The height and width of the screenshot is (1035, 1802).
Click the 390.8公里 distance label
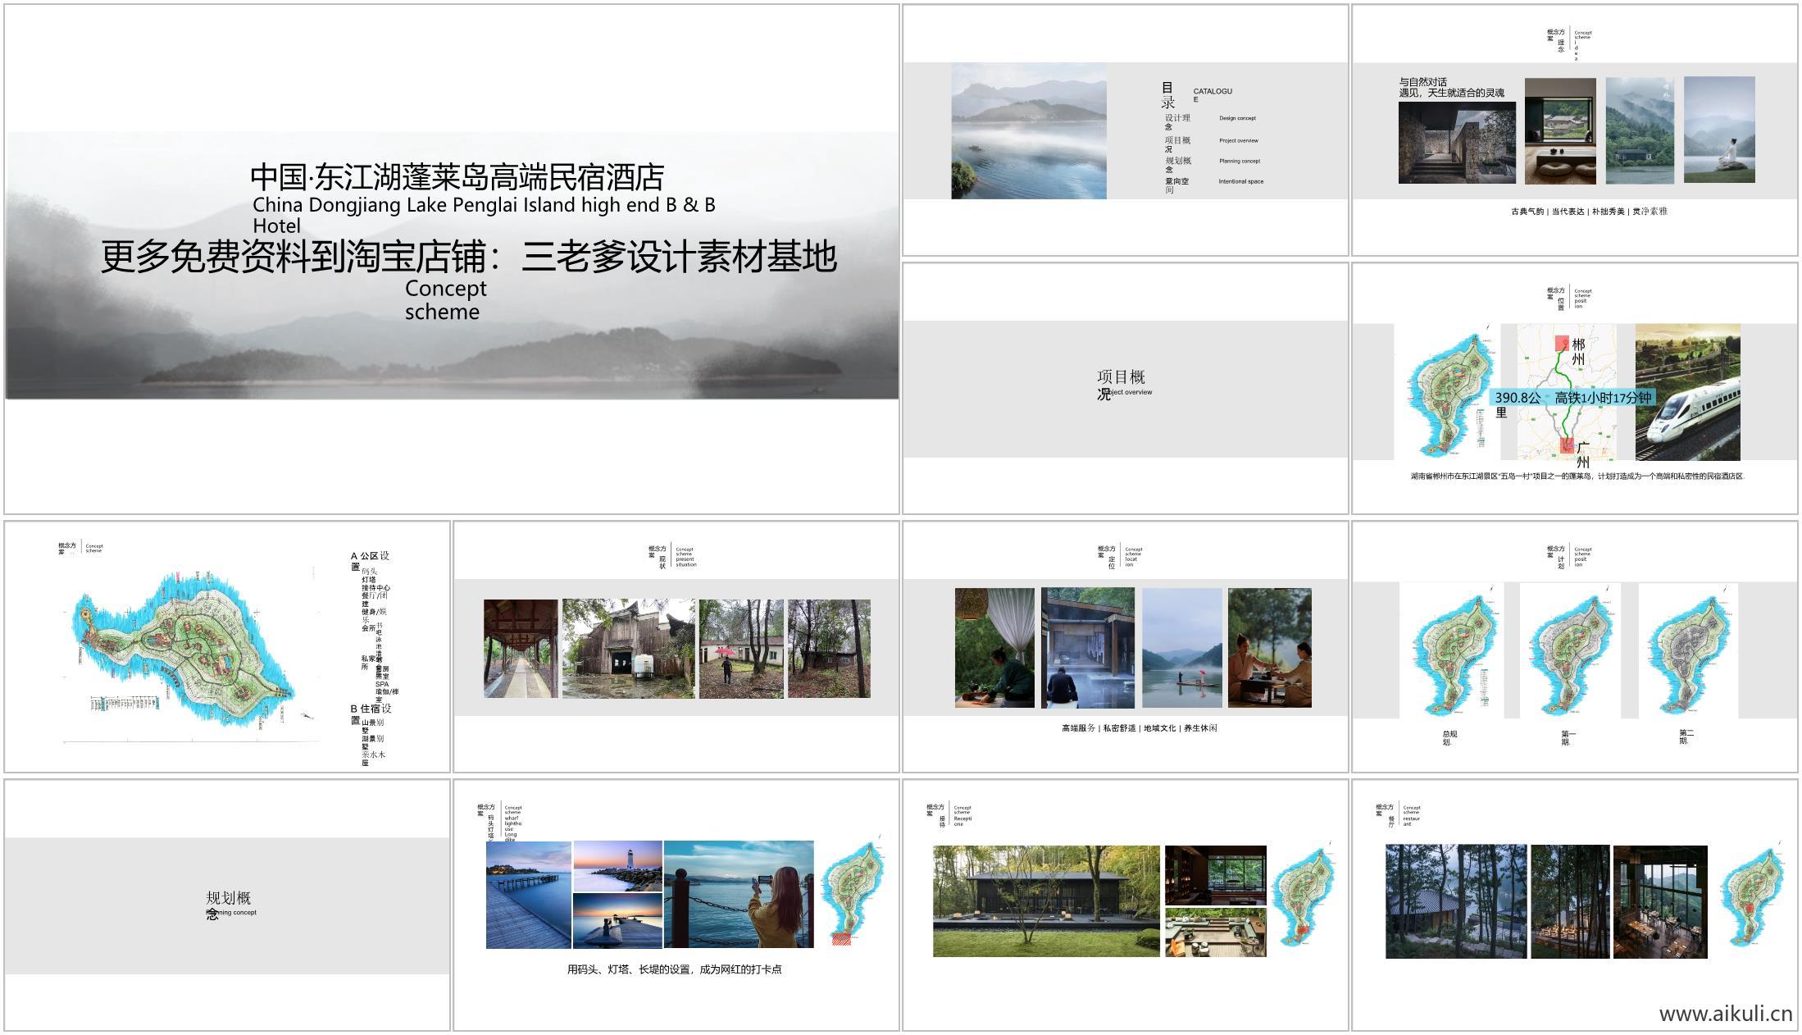[1518, 398]
